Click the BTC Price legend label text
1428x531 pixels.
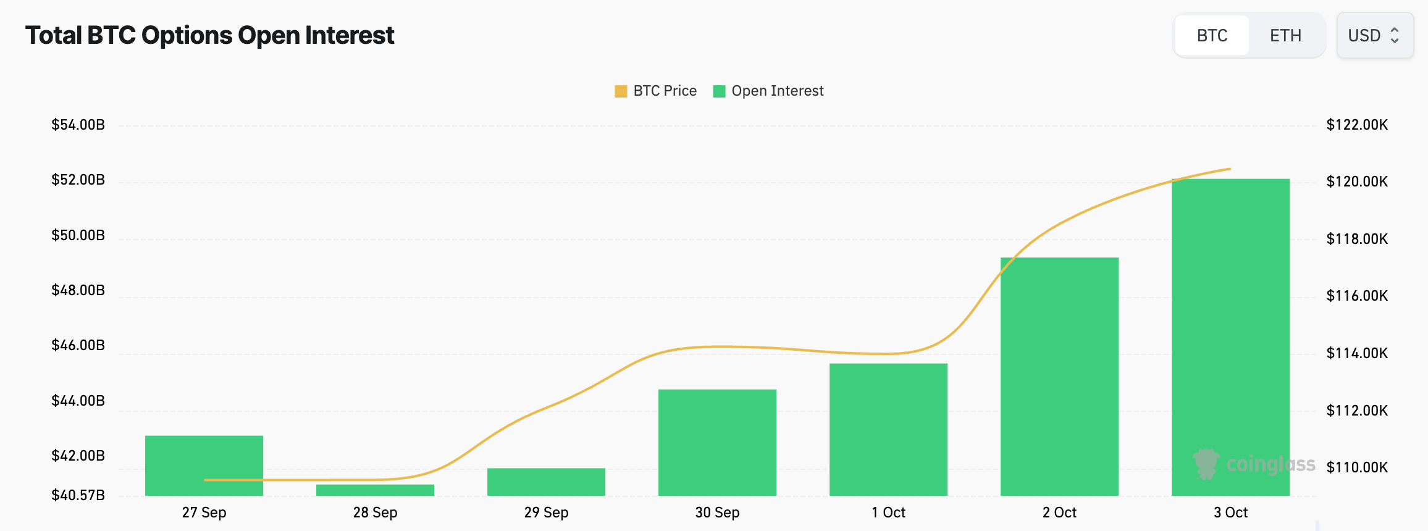664,90
